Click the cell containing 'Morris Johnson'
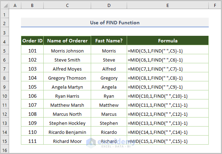 pyautogui.click(x=67, y=51)
